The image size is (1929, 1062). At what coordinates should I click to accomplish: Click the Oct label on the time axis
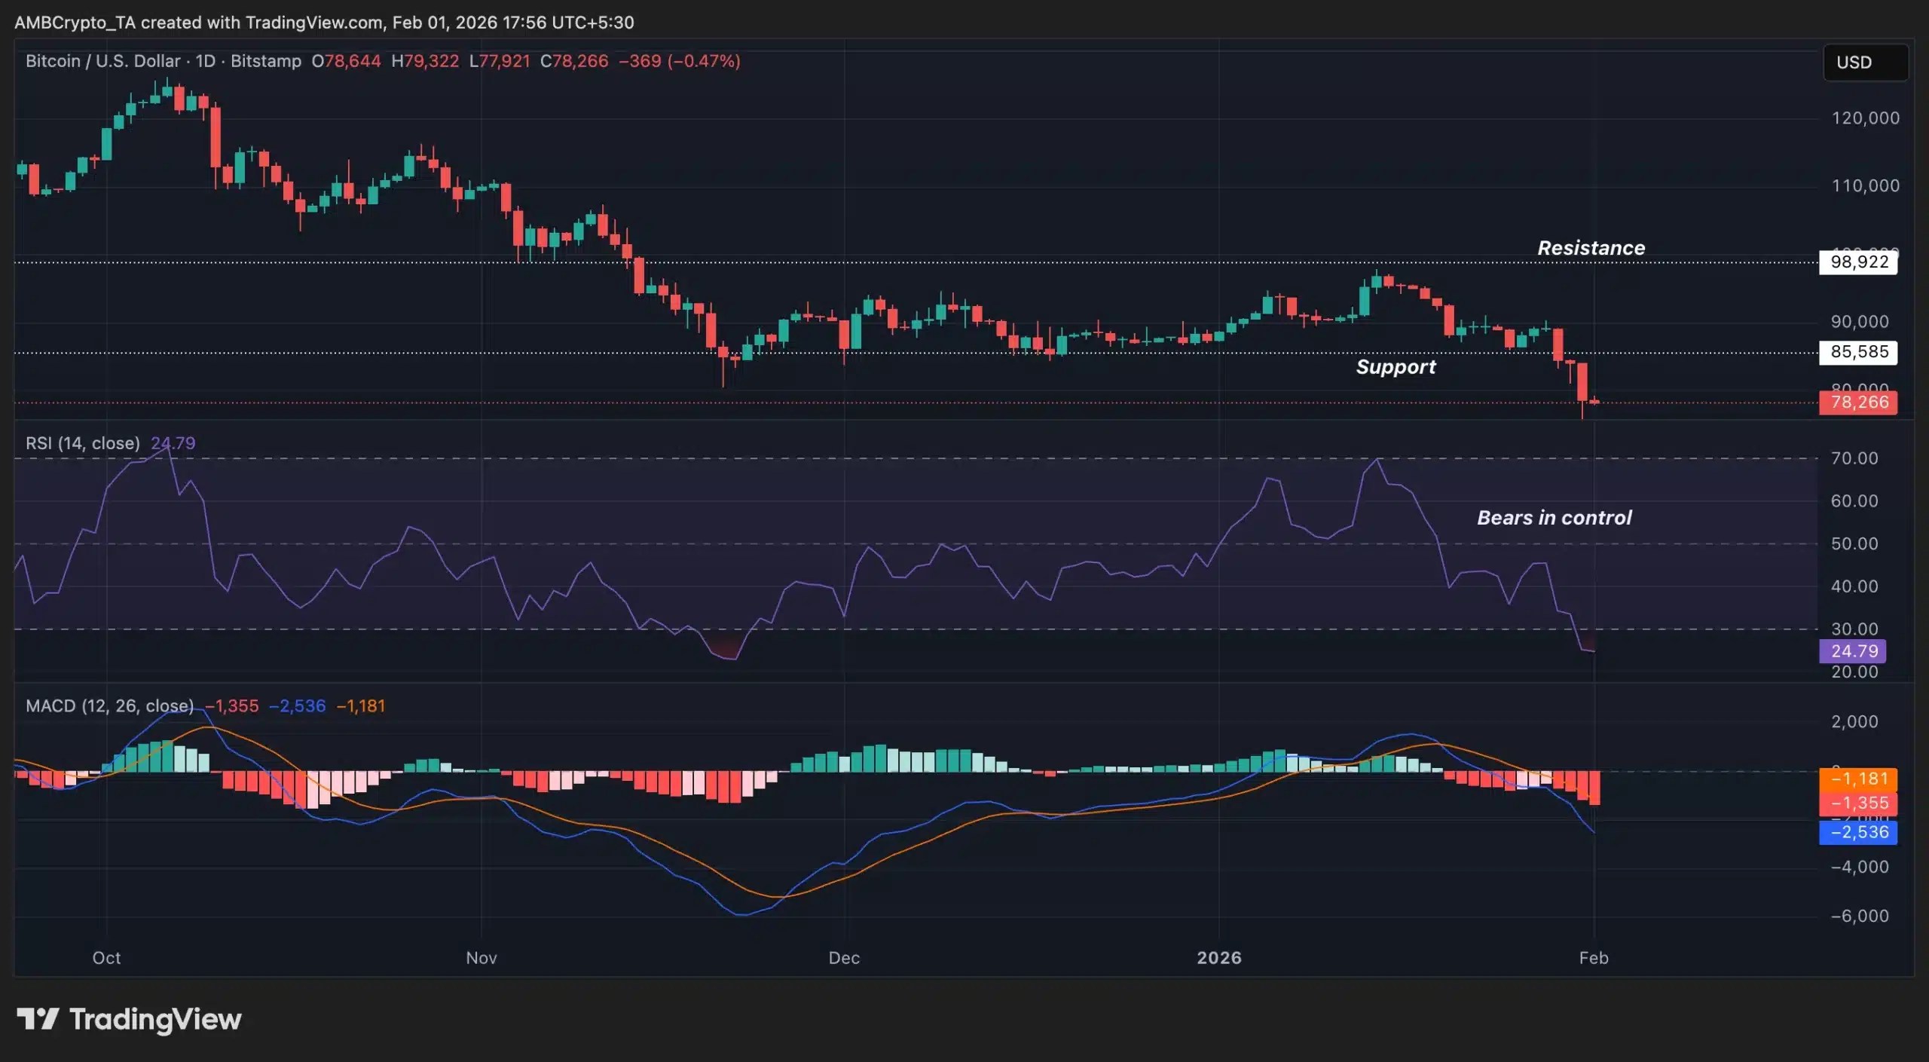(106, 958)
